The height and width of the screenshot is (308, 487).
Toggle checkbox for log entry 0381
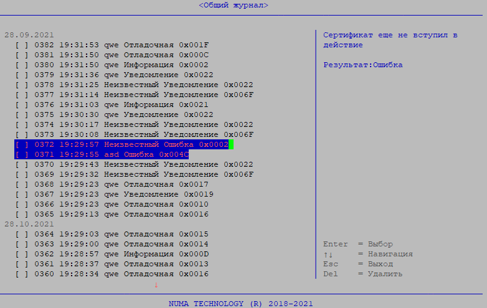click(x=22, y=55)
